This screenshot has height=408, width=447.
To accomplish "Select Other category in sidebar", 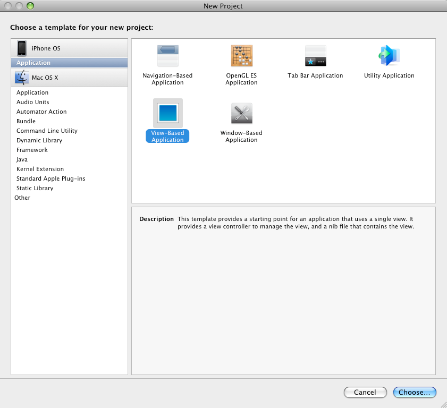I will [69, 198].
